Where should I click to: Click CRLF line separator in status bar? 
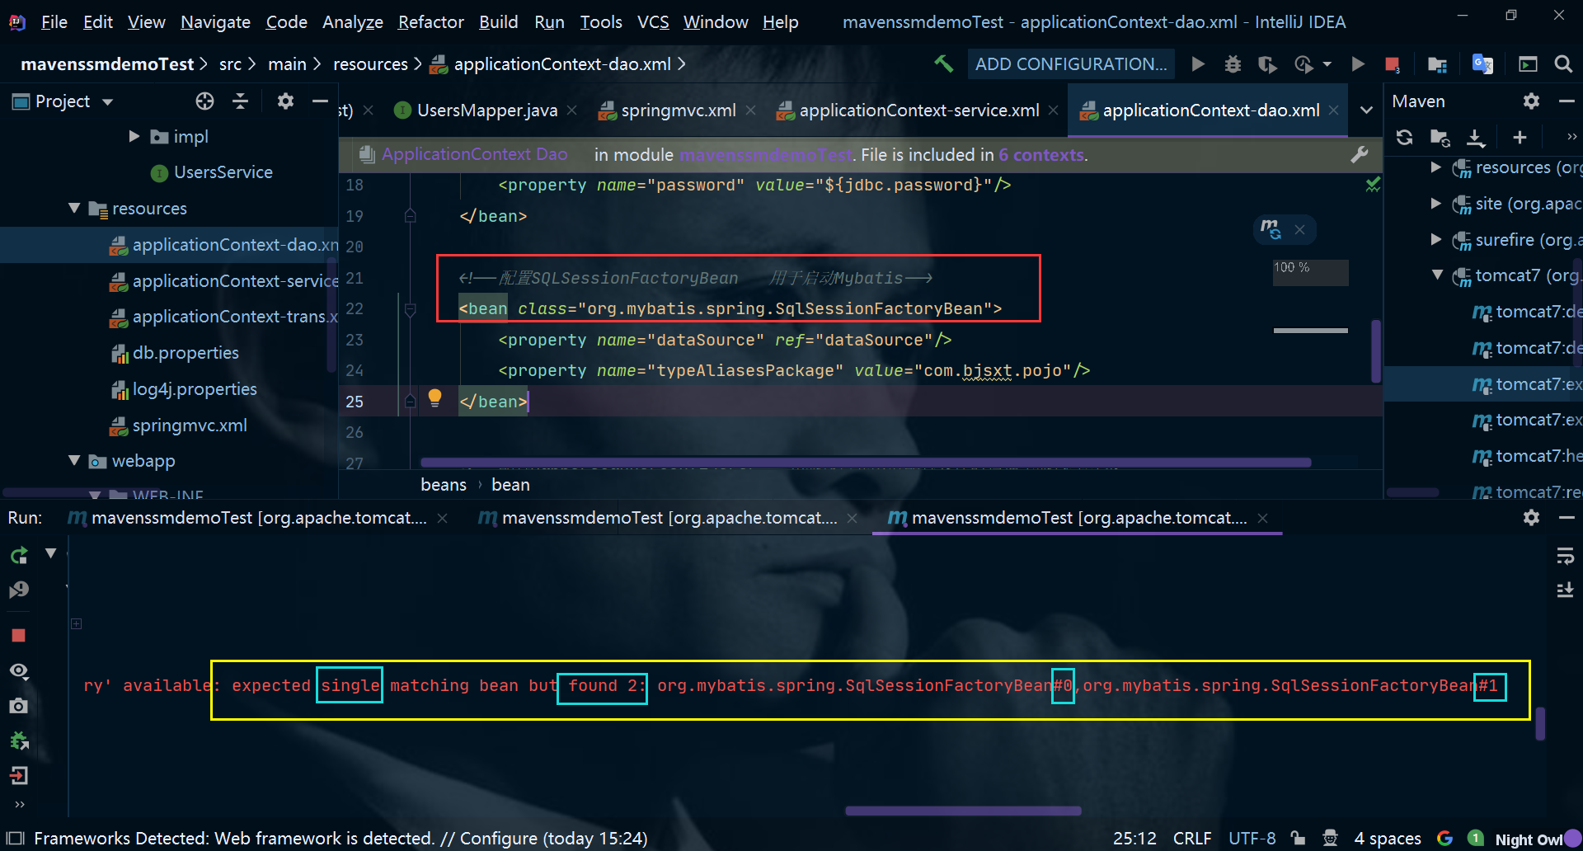[x=1192, y=838]
